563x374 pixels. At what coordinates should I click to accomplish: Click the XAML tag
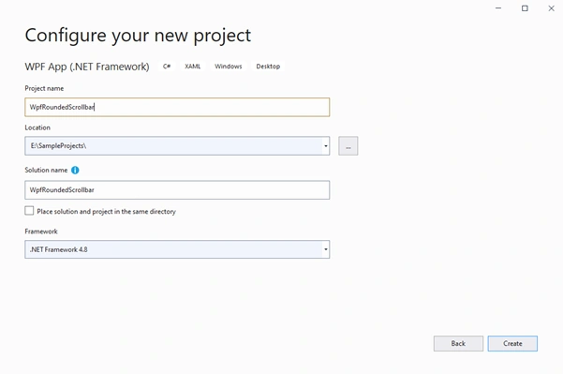tap(193, 67)
